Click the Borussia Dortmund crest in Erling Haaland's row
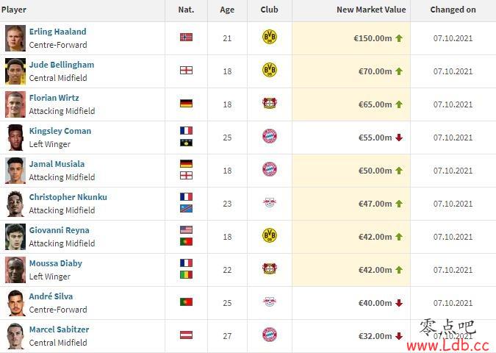 [x=270, y=37]
